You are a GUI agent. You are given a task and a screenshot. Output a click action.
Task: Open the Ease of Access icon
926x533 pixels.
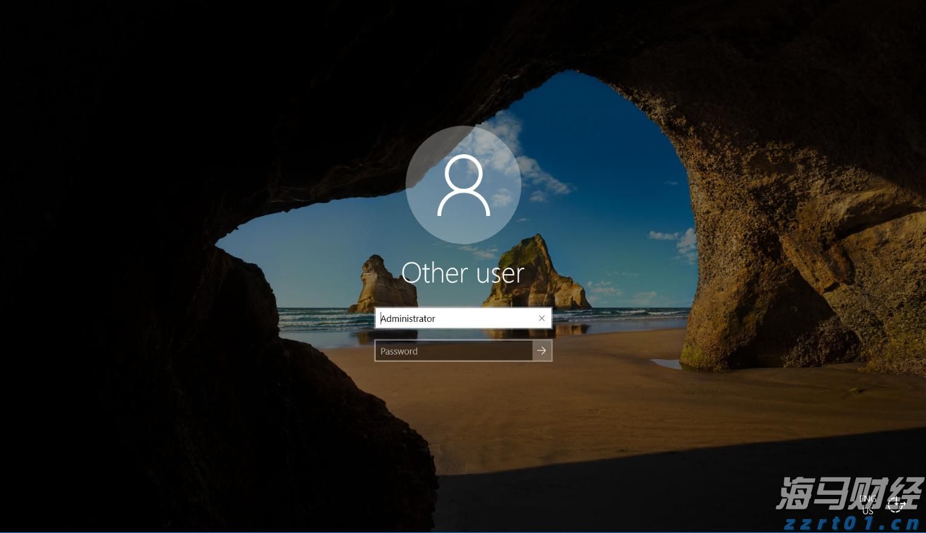click(896, 504)
